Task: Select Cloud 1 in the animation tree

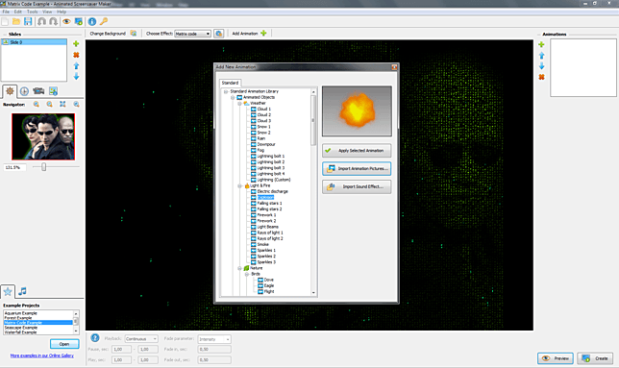Action: point(264,110)
